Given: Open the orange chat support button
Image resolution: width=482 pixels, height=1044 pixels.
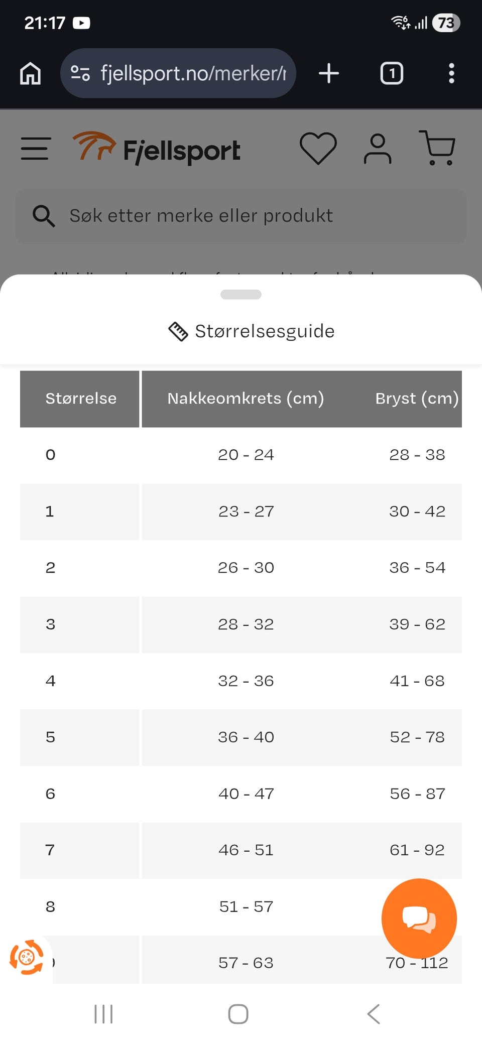Looking at the screenshot, I should coord(419,918).
